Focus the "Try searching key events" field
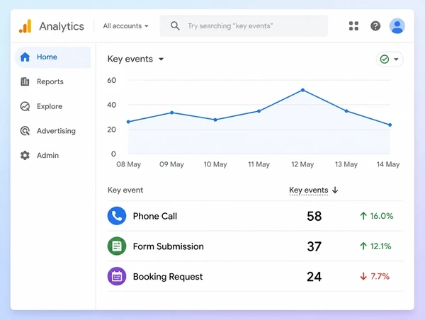This screenshot has width=425, height=320. (x=244, y=26)
